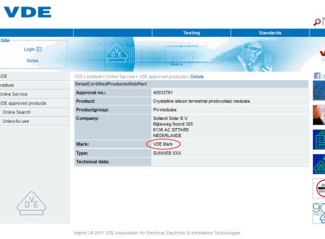This screenshot has width=325, height=239.
Task: Click the red magnifier search icon
Action: (317, 22)
